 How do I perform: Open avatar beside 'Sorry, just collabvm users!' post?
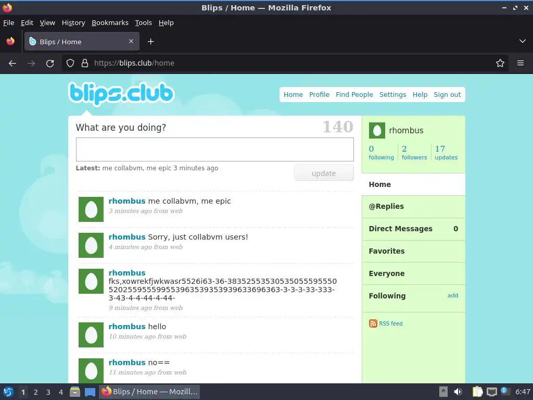(x=91, y=245)
